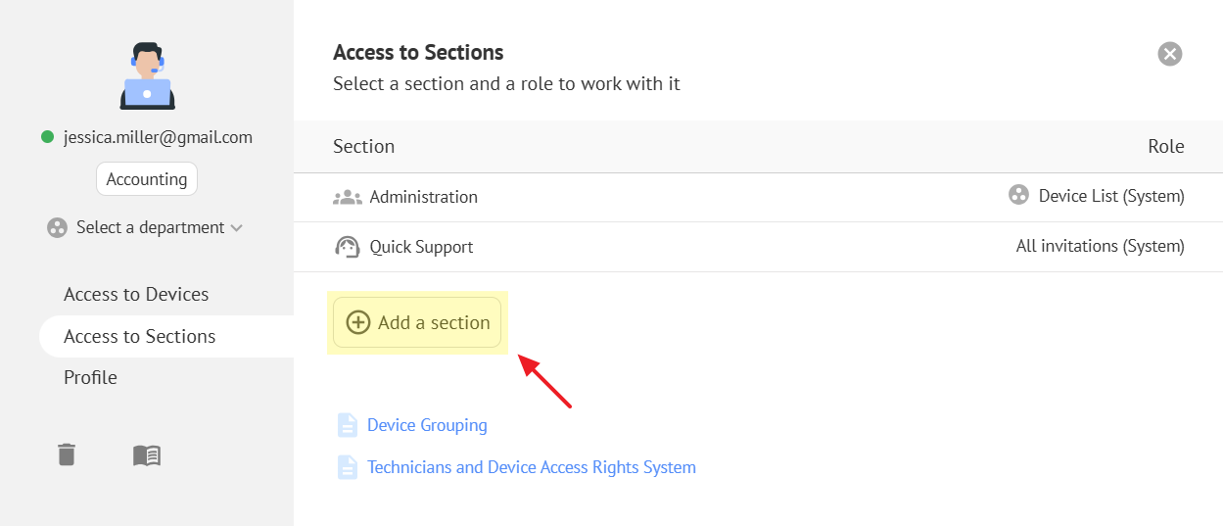Open the Access to Devices tab
This screenshot has width=1223, height=526.
point(136,295)
